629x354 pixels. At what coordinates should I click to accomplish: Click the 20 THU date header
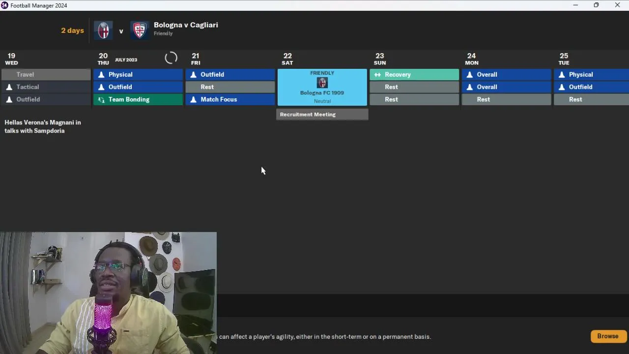click(103, 59)
